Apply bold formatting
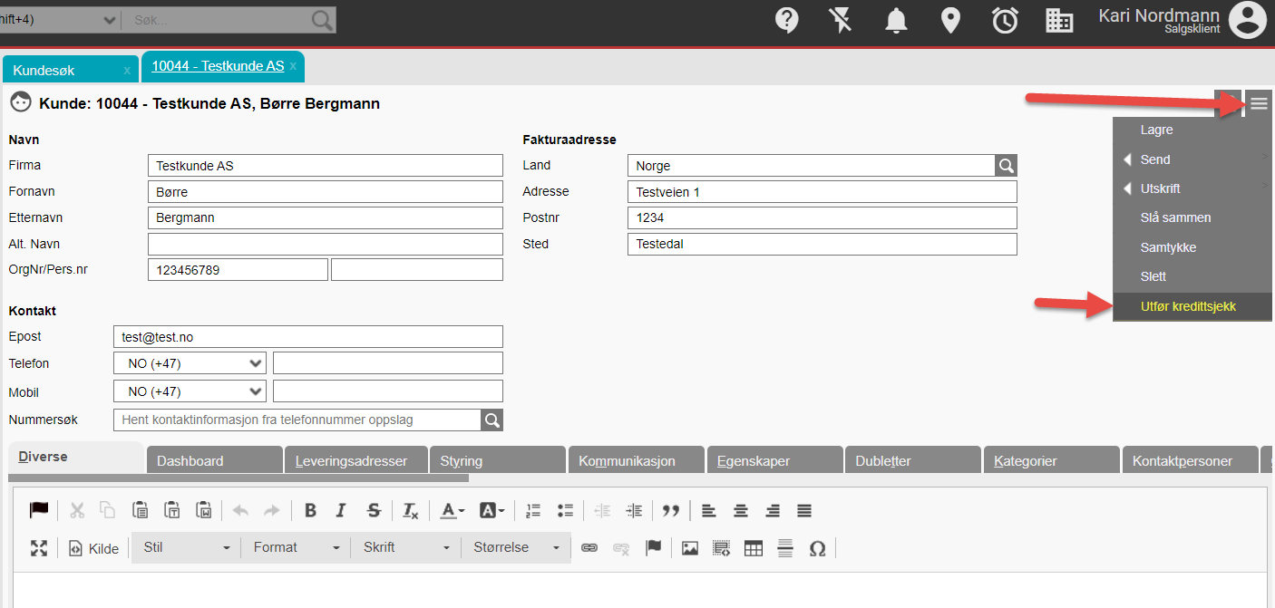1275x608 pixels. click(310, 510)
